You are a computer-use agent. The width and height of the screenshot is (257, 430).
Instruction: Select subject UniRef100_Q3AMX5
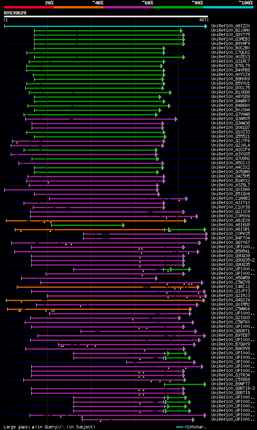tap(230, 119)
